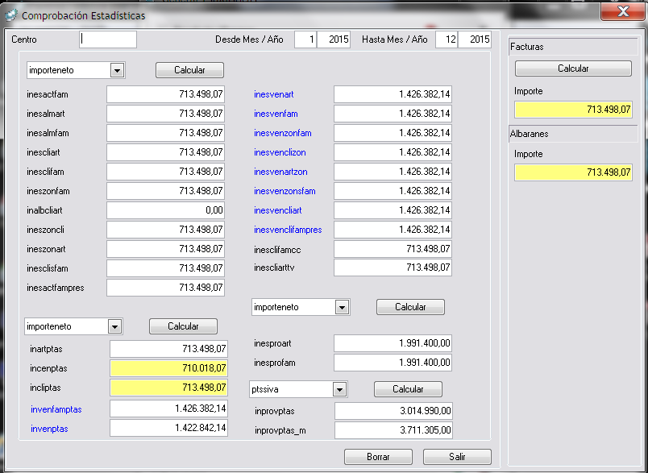Click the Desde Mes / Año label
648x473 pixels.
point(249,39)
